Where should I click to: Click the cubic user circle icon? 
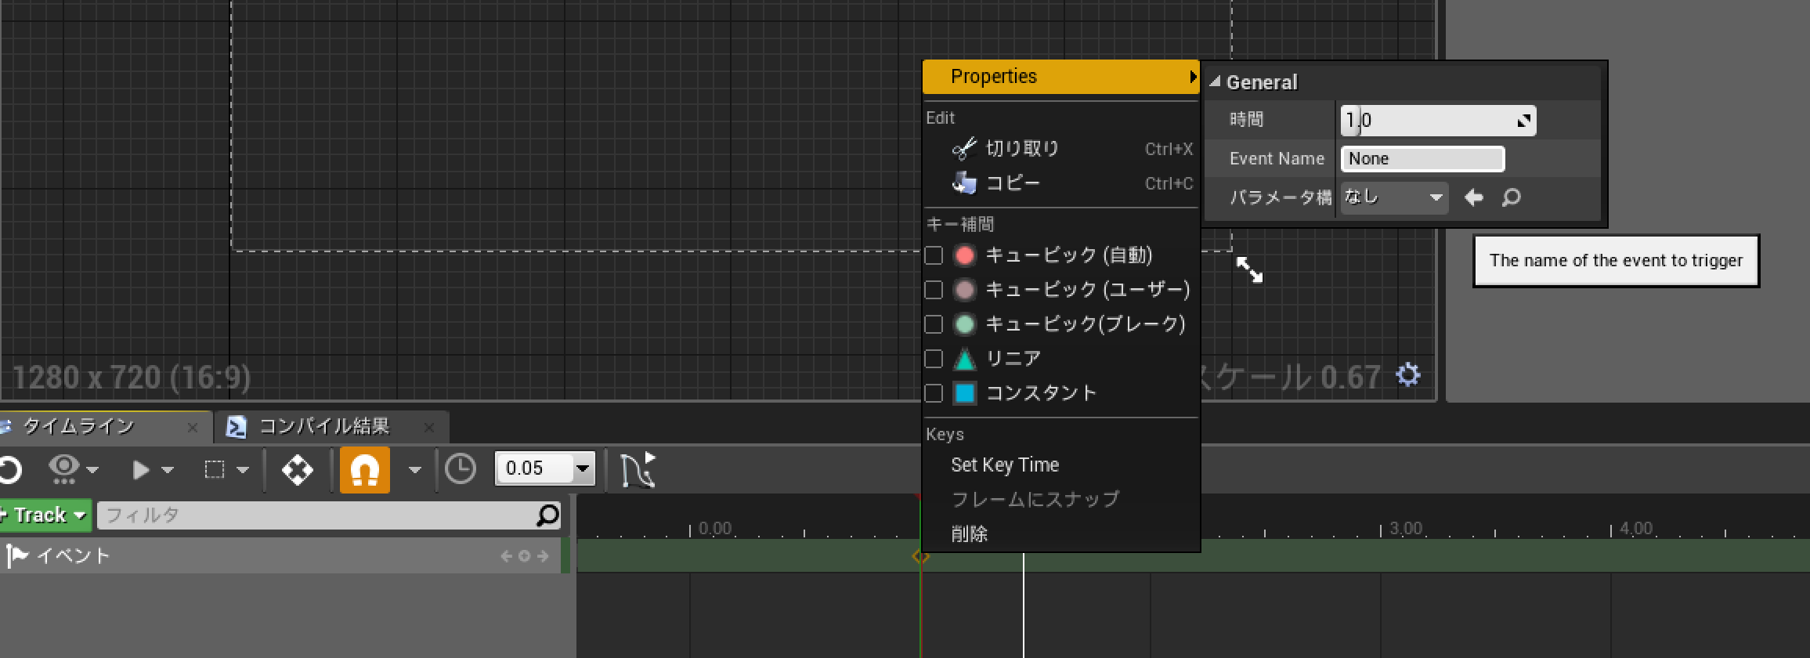(965, 290)
